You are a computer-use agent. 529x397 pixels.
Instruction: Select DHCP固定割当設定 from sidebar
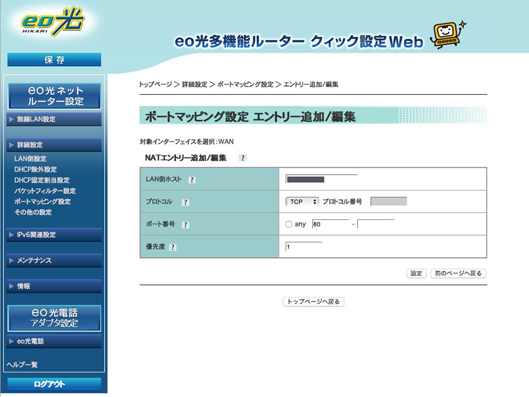pyautogui.click(x=42, y=181)
